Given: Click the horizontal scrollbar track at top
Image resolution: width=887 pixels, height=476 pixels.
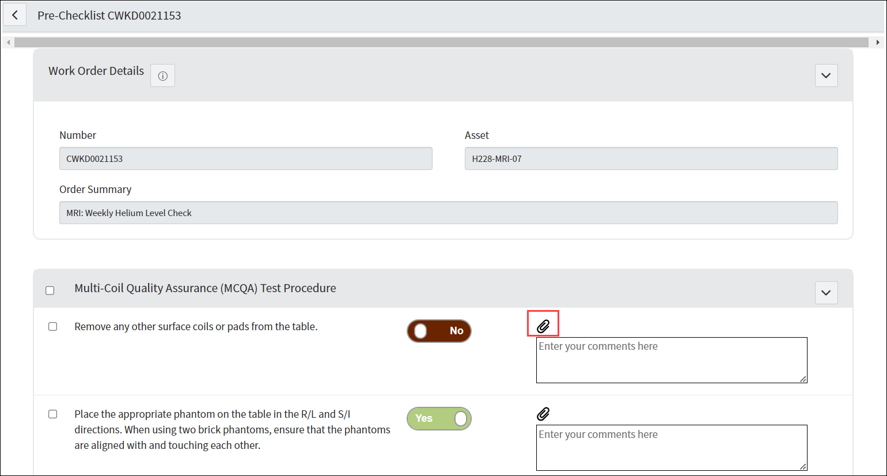Looking at the screenshot, I should pyautogui.click(x=441, y=42).
